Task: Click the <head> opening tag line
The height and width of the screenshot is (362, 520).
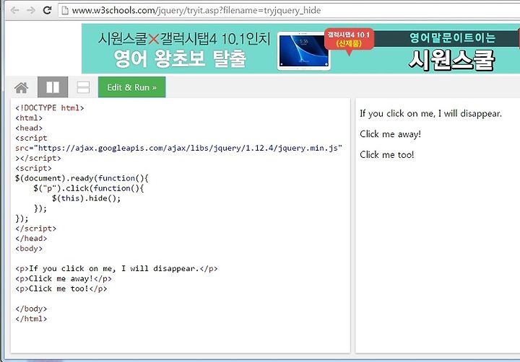Action: click(29, 128)
